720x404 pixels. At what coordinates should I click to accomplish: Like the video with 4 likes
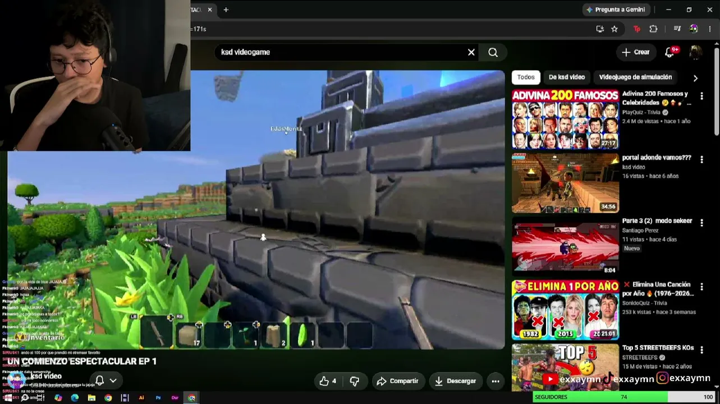pyautogui.click(x=328, y=381)
